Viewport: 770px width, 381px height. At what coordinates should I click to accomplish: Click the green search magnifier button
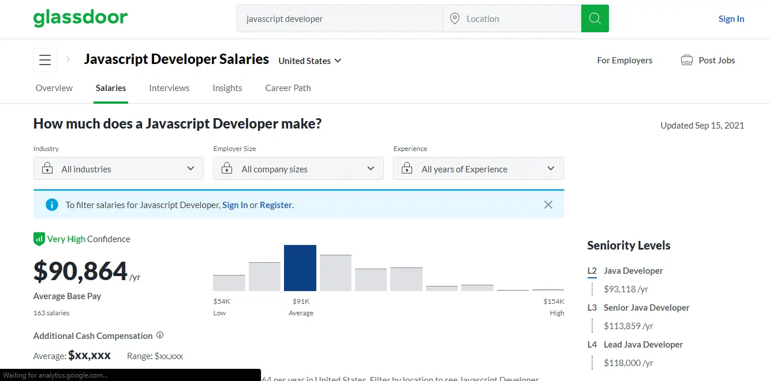pos(595,18)
